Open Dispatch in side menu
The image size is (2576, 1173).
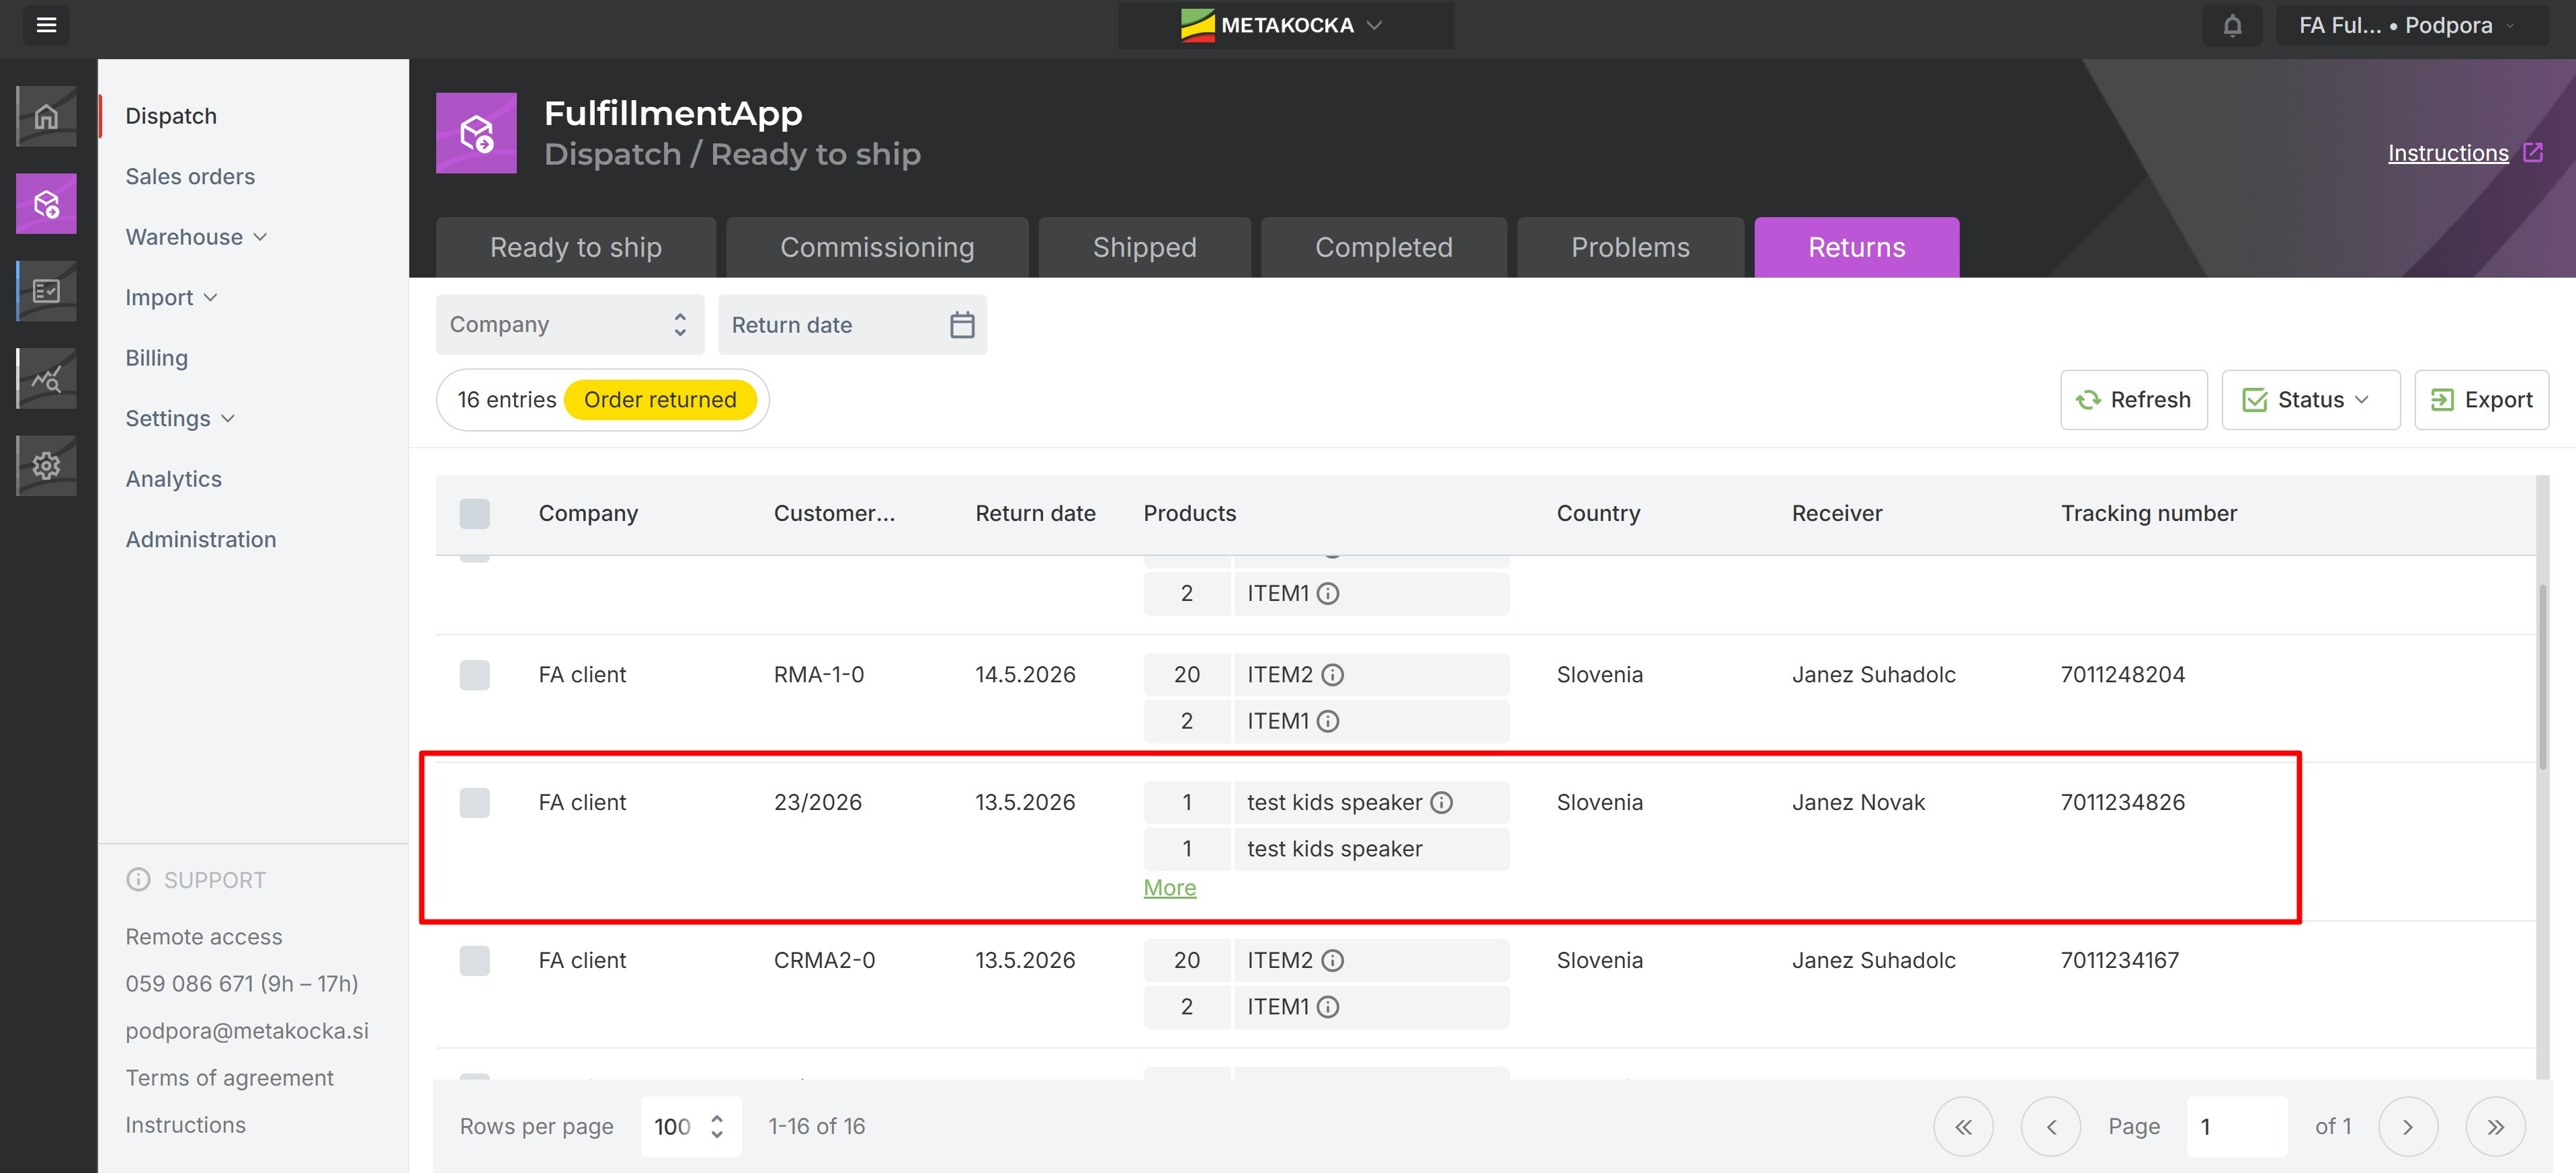[171, 116]
